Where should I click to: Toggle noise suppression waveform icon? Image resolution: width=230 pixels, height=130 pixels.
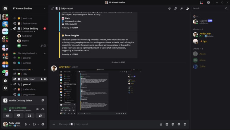tap(37, 109)
